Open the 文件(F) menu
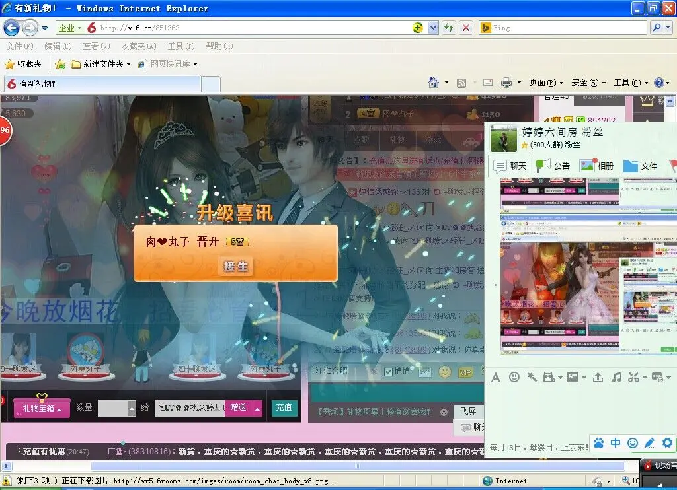This screenshot has height=490, width=677. click(20, 46)
